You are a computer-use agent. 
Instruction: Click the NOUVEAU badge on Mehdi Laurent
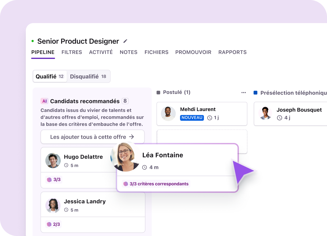192,118
